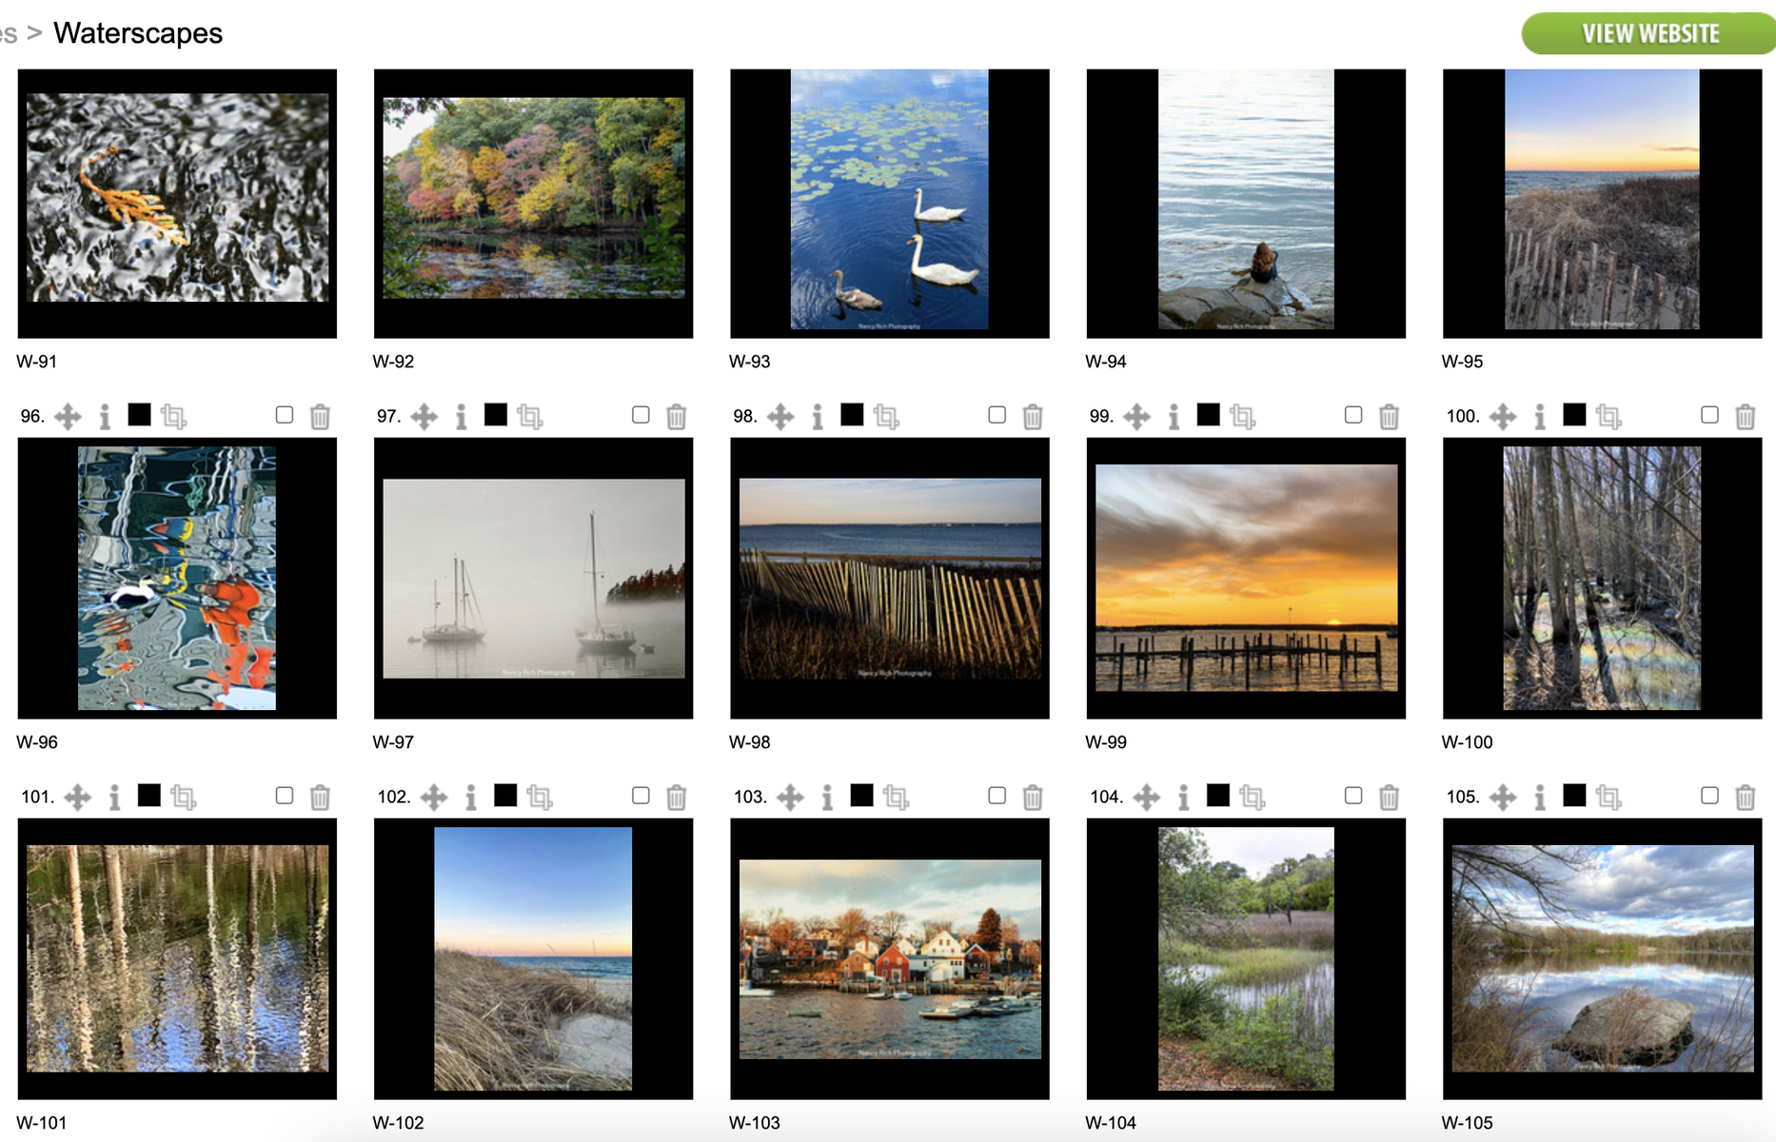
Task: Click the VIEW WEBSITE button
Action: [x=1649, y=33]
